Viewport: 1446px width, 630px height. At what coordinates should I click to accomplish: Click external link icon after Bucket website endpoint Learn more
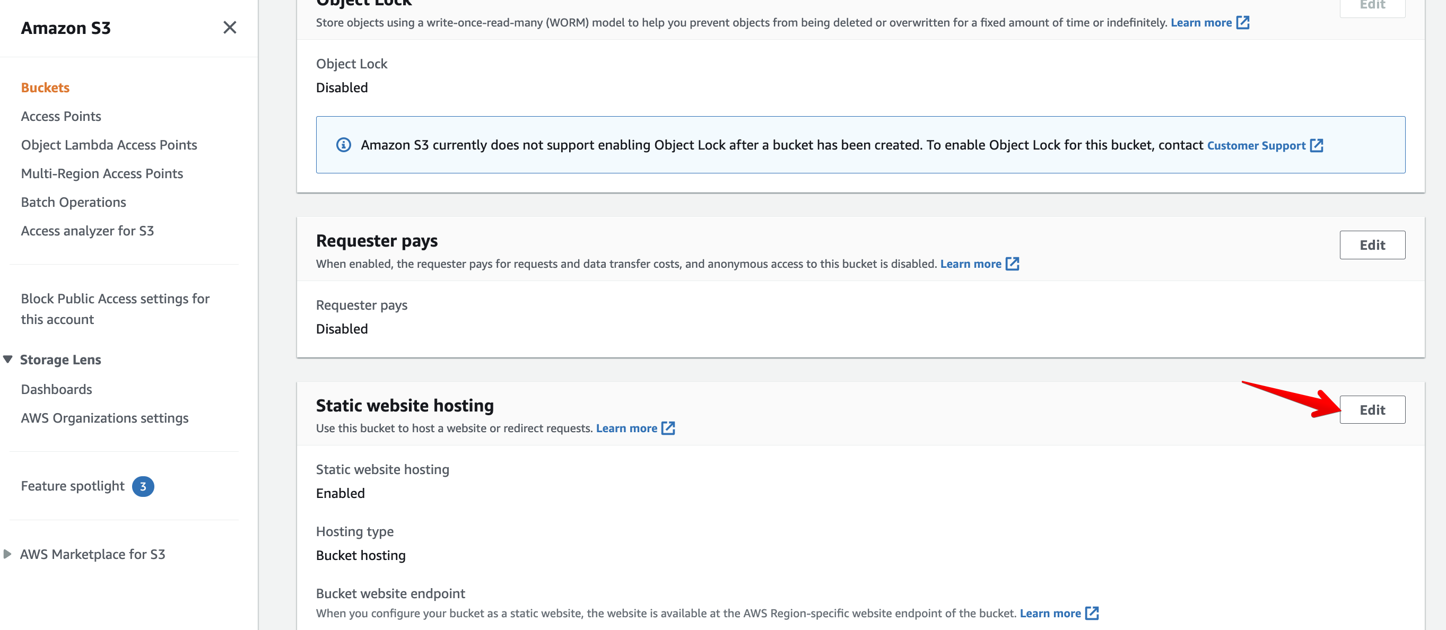(1091, 613)
